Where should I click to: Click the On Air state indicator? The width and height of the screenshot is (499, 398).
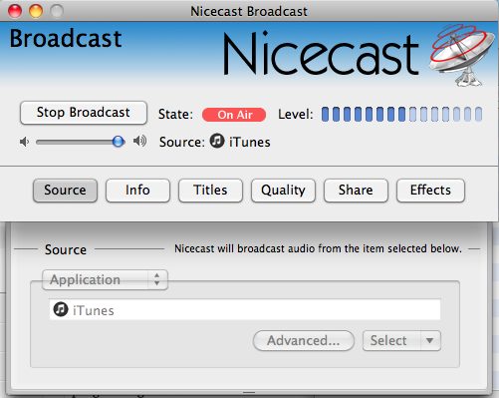point(234,115)
